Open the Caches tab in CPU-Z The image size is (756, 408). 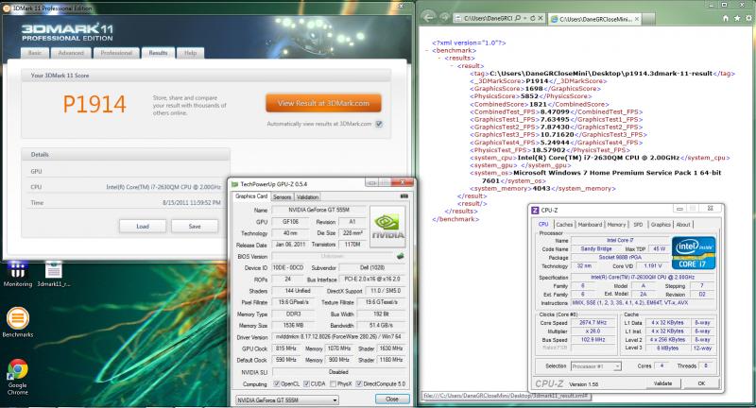564,225
